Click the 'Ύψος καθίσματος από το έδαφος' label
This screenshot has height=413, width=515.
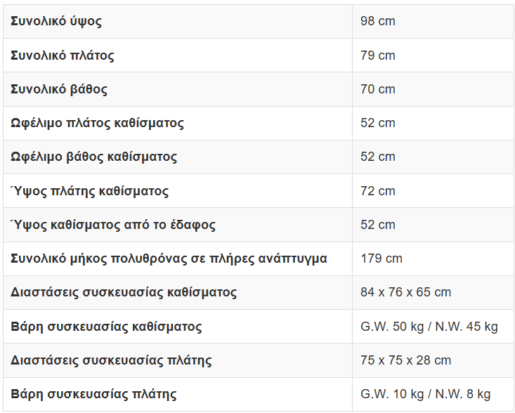(x=113, y=225)
